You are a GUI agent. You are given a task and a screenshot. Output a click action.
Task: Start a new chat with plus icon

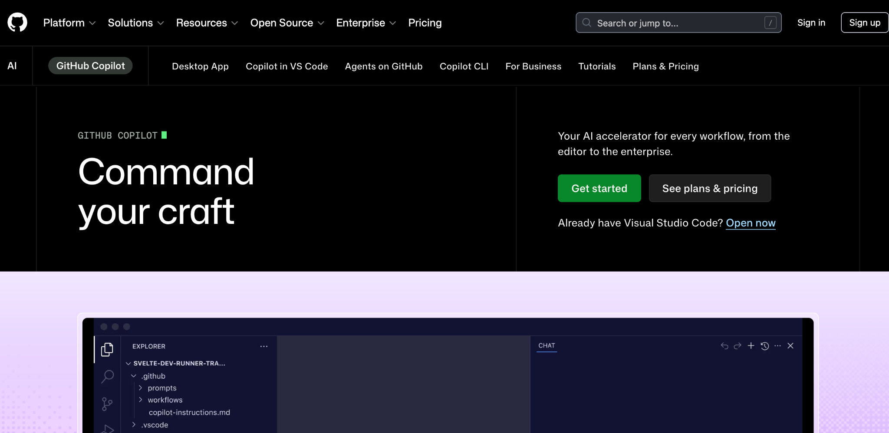tap(751, 346)
